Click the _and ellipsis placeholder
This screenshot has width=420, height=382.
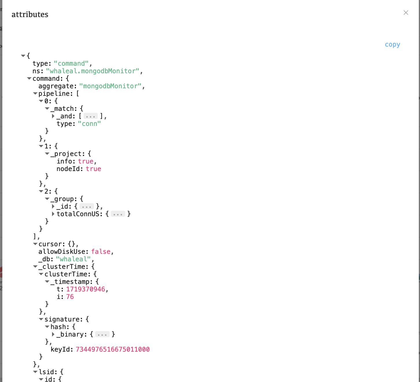91,116
